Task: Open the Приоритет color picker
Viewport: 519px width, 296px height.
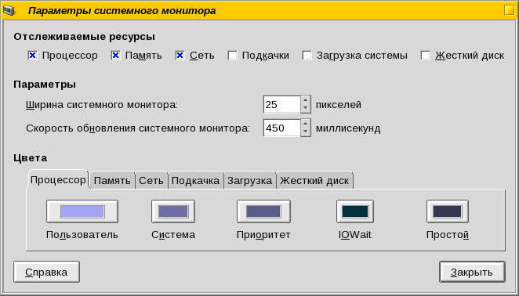Action: (x=263, y=211)
